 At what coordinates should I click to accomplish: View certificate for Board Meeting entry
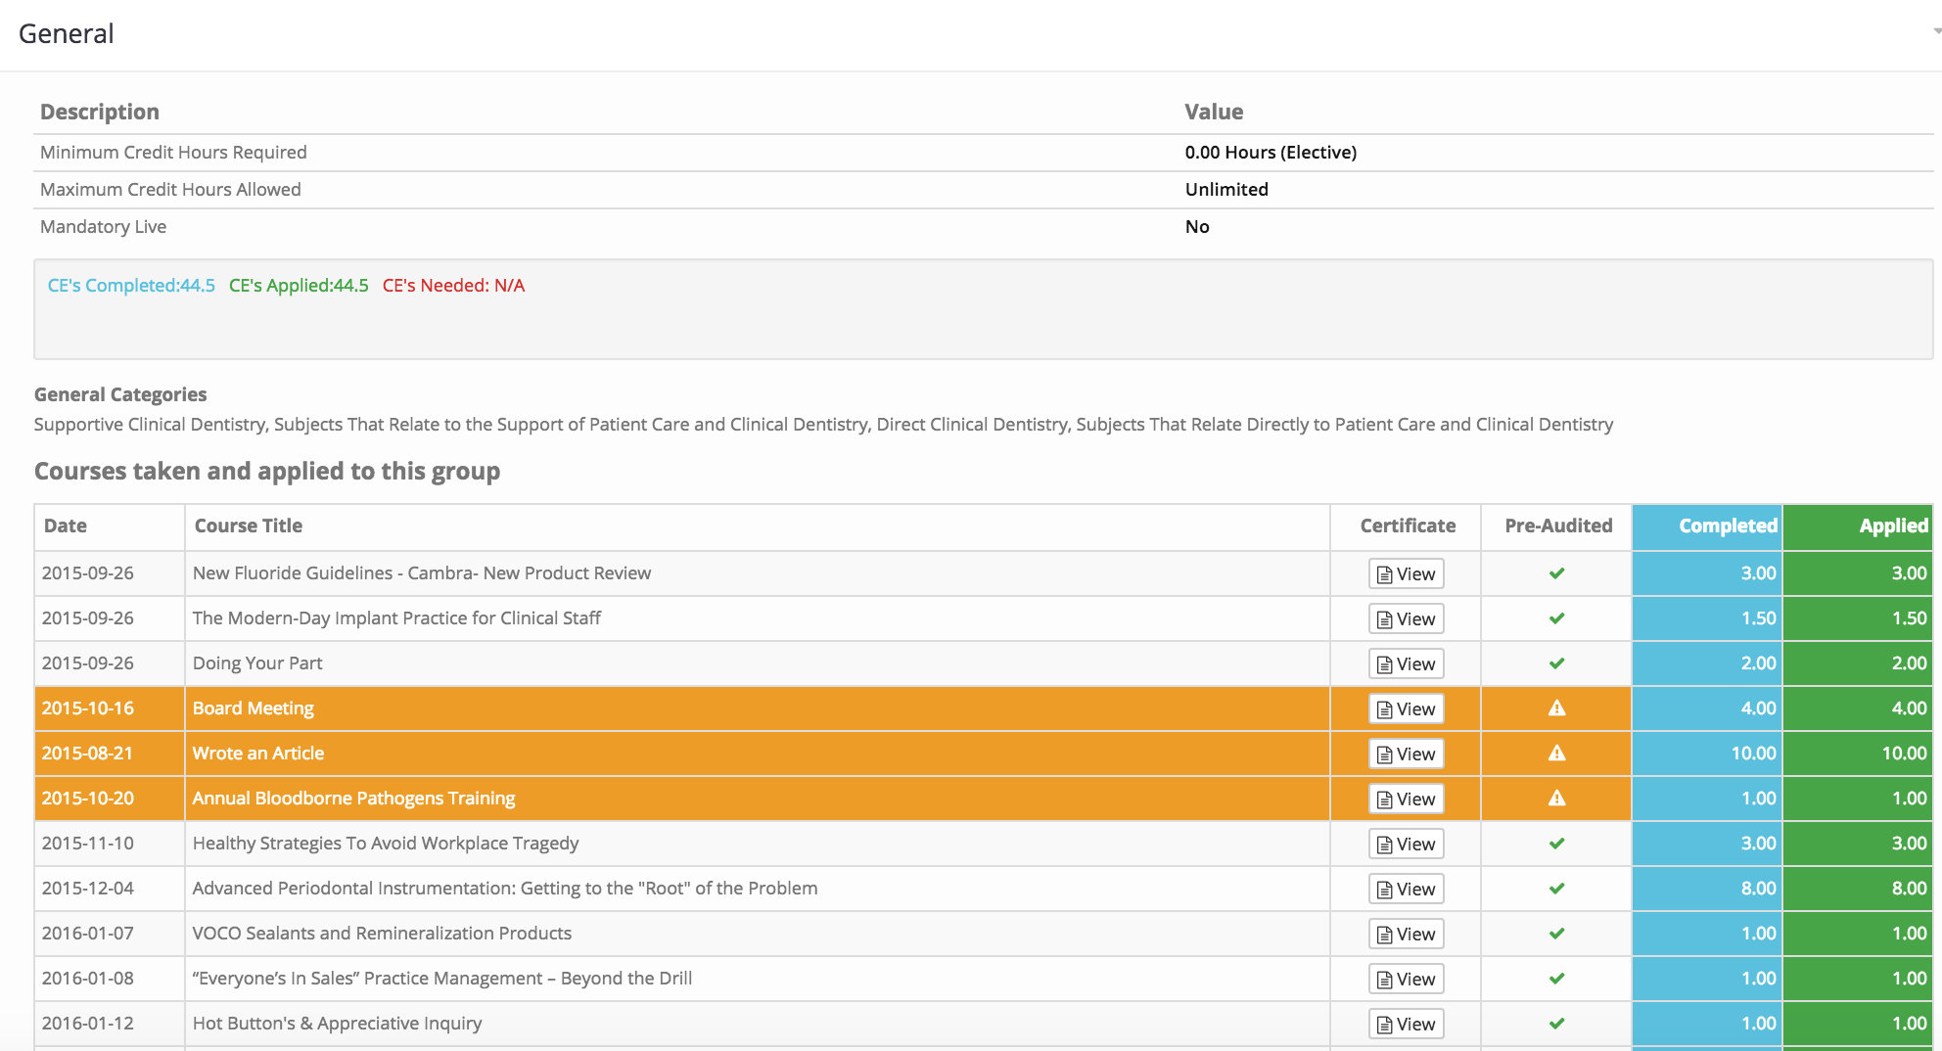coord(1406,709)
